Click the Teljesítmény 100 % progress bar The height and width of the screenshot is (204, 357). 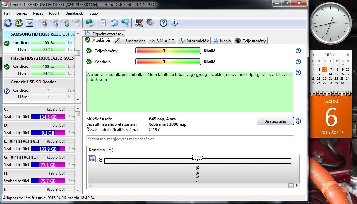168,51
